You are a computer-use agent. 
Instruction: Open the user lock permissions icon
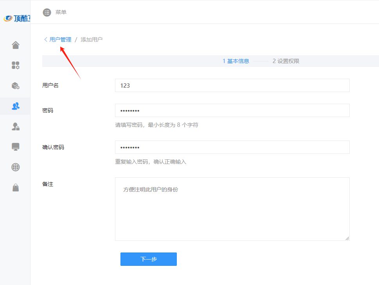pyautogui.click(x=16, y=126)
